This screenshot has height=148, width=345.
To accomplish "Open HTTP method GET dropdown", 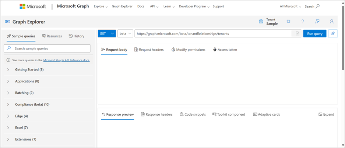I will (107, 33).
